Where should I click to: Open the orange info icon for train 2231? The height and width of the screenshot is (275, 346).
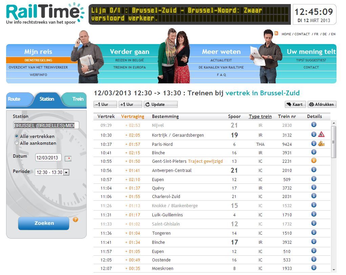(x=313, y=161)
